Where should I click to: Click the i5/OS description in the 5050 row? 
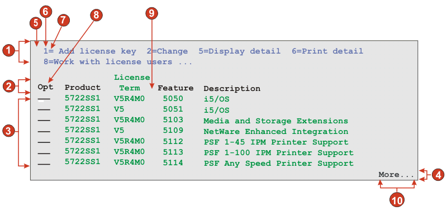pyautogui.click(x=216, y=99)
